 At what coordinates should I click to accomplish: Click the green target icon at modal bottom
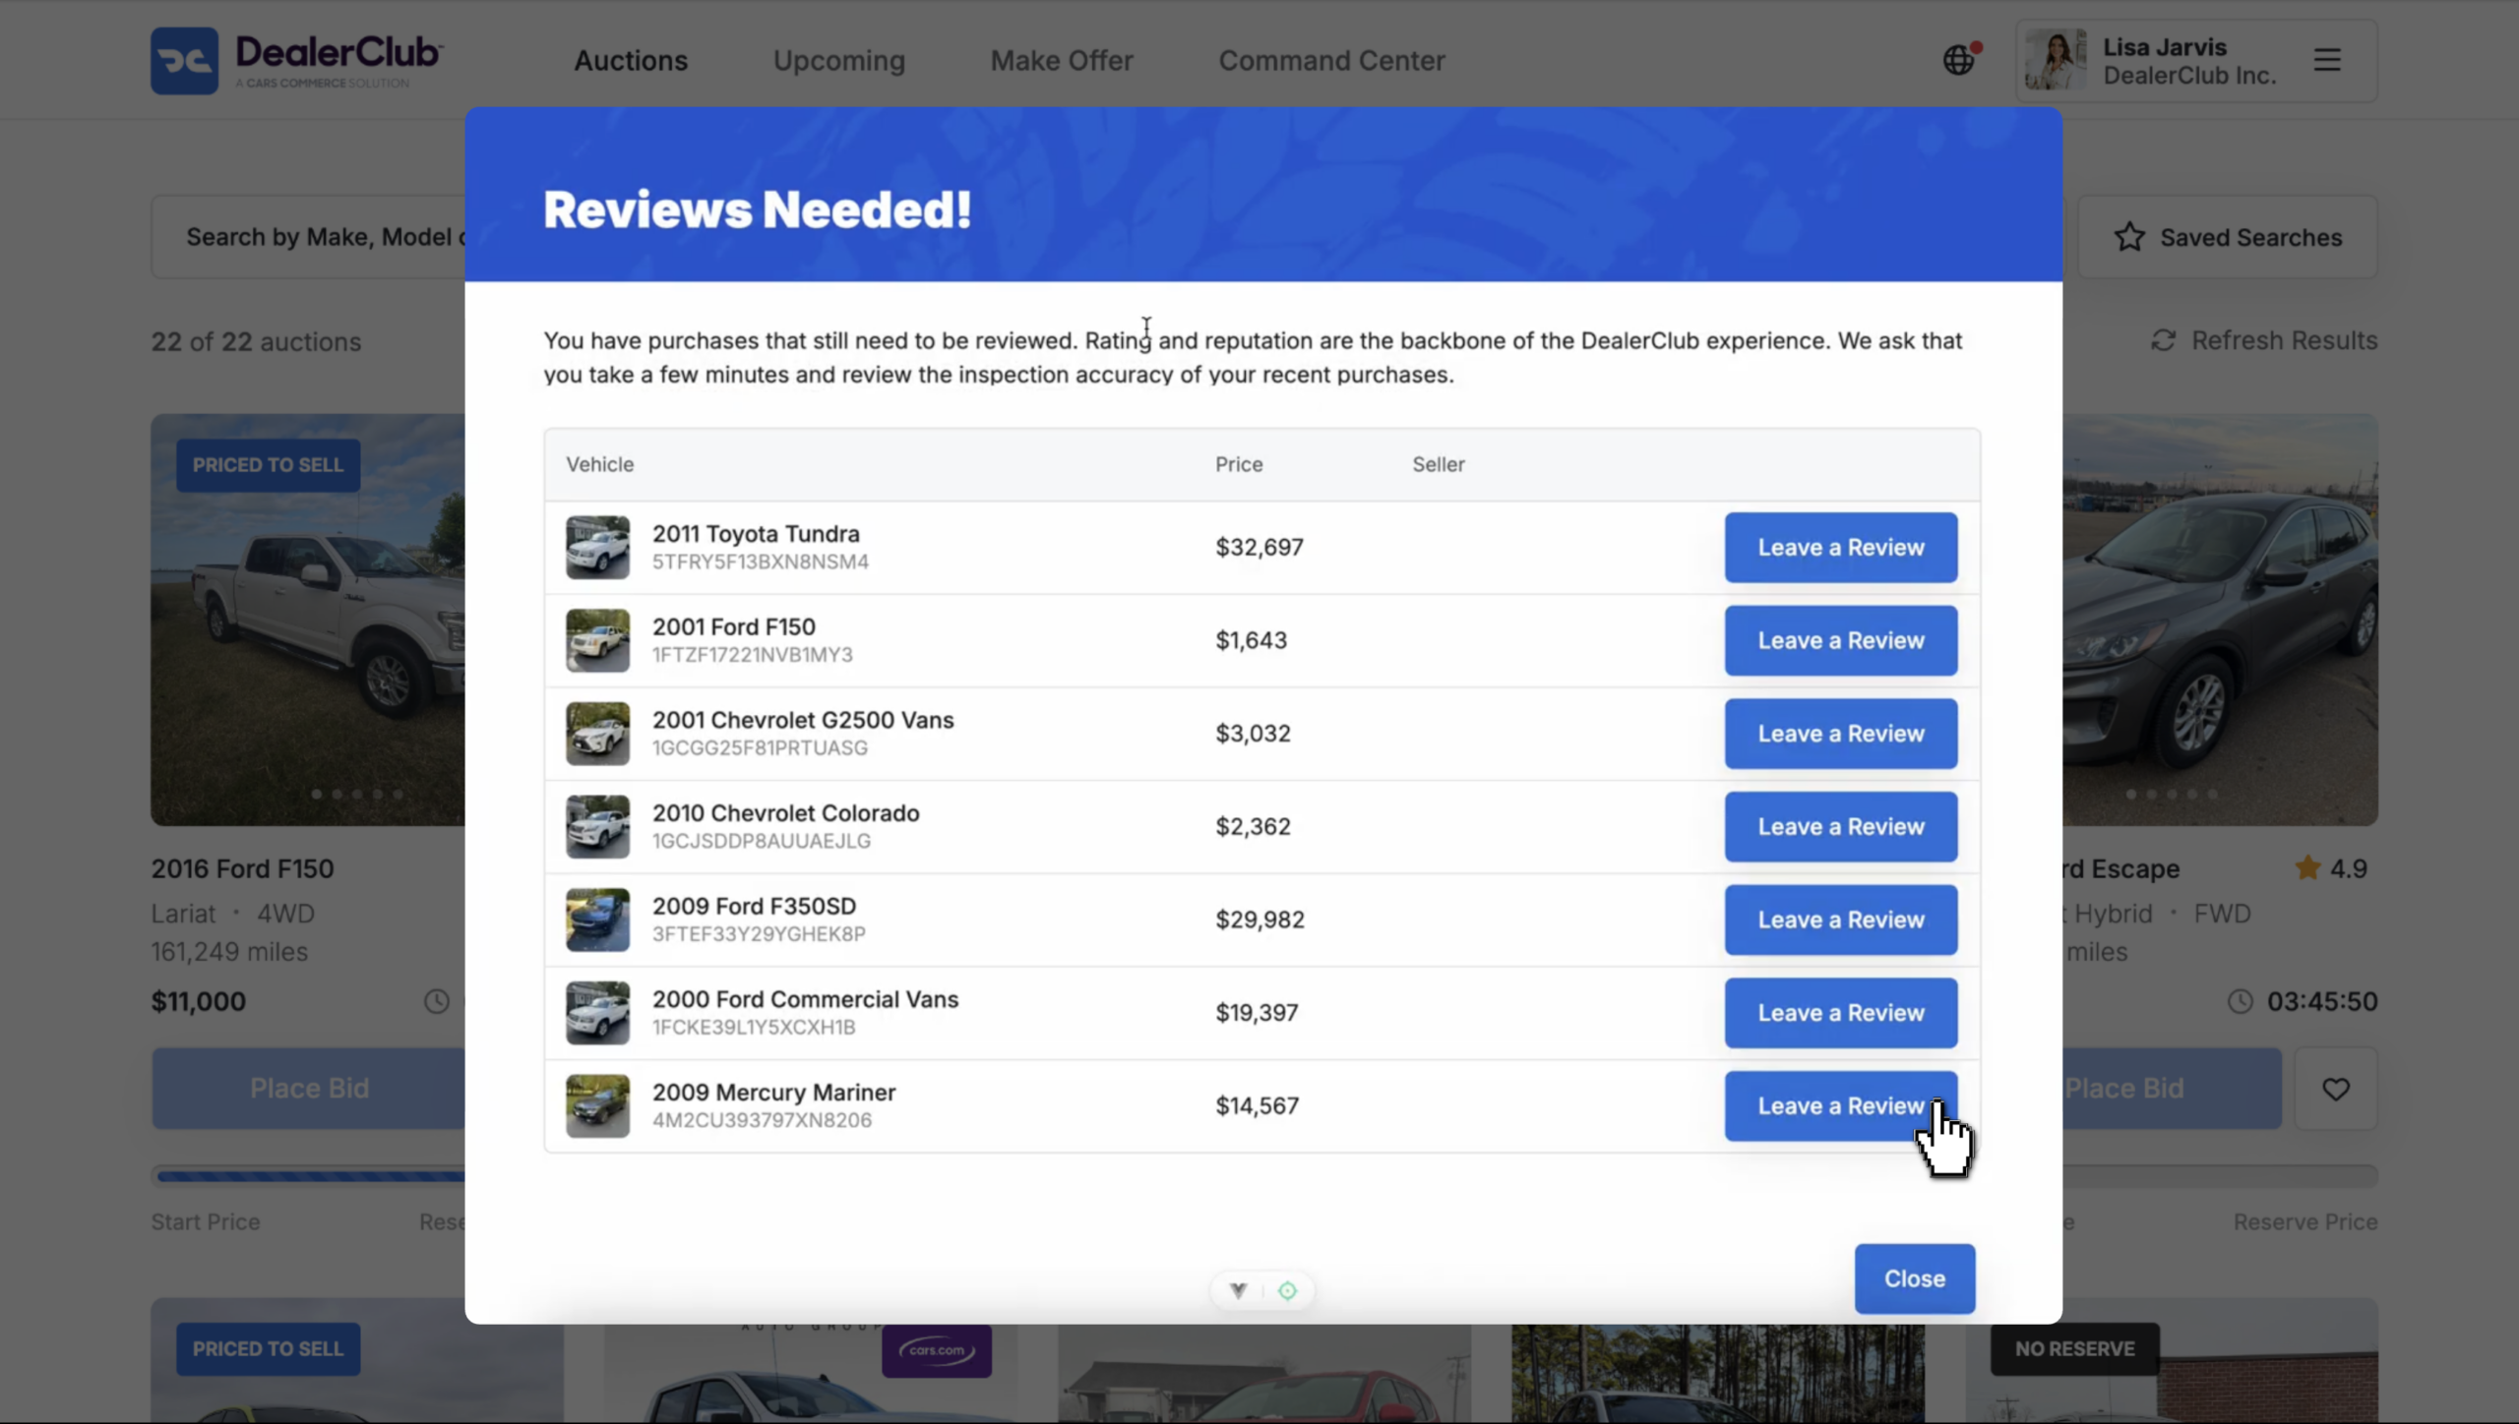click(x=1287, y=1290)
